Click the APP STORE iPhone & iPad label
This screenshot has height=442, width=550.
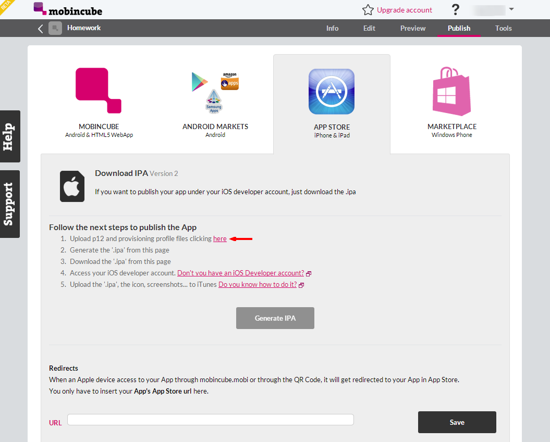[x=332, y=131]
